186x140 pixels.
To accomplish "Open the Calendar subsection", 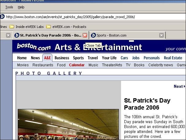I will pos(77,65).
